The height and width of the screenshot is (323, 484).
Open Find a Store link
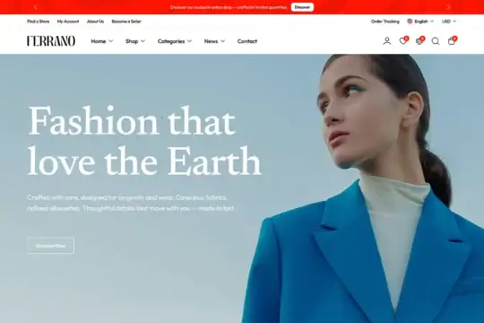(39, 22)
